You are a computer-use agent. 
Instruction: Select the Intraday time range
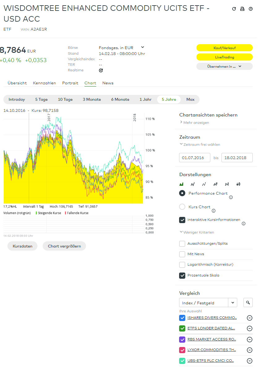pyautogui.click(x=17, y=99)
